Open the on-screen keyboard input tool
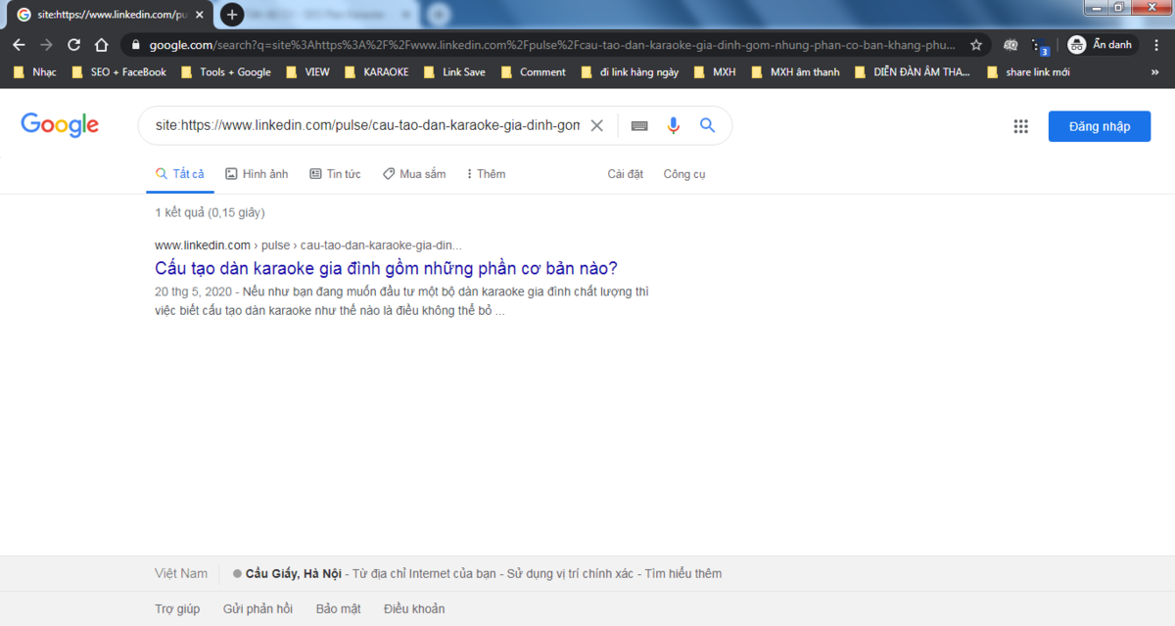Viewport: 1175px width, 626px height. click(639, 125)
